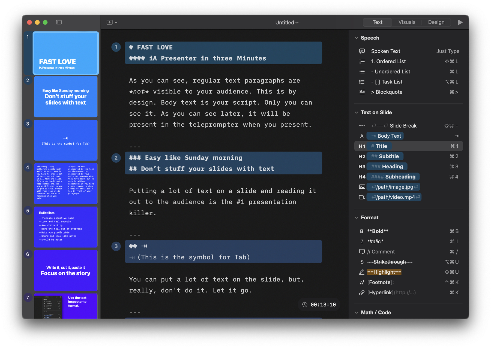Select slide 3 Tab symbol thumbnail
Screen dimensions: 491x348
(x=66, y=140)
